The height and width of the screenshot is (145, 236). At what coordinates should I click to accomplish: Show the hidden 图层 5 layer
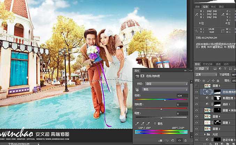(196, 86)
